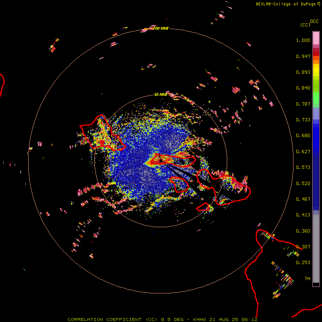
Task: Select the 0.733 scale value
Action: pos(303,120)
